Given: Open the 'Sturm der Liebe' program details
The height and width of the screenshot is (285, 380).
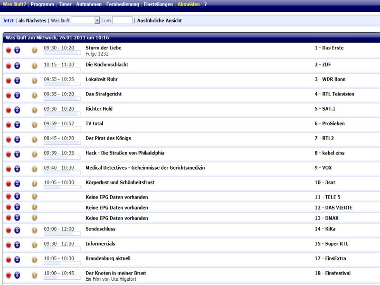Looking at the screenshot, I should [104, 48].
